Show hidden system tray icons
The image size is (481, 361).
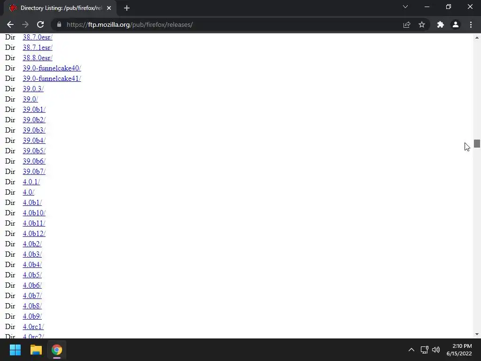pos(411,350)
